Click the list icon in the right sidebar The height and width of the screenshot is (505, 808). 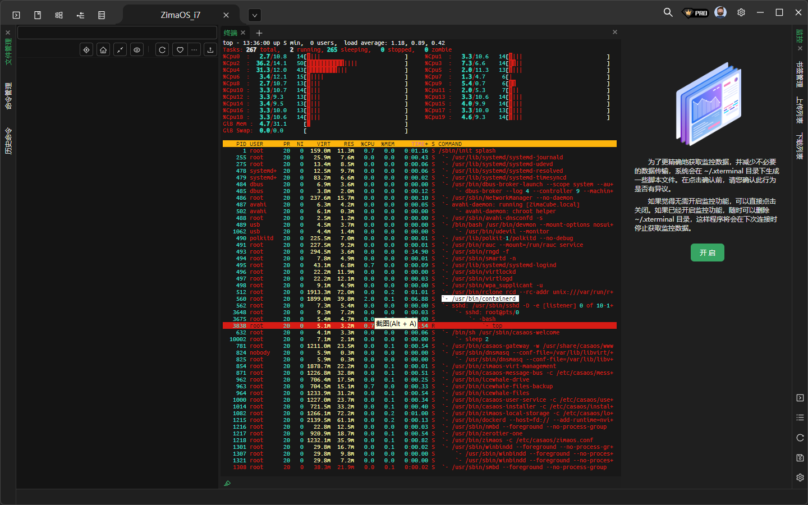coord(800,417)
